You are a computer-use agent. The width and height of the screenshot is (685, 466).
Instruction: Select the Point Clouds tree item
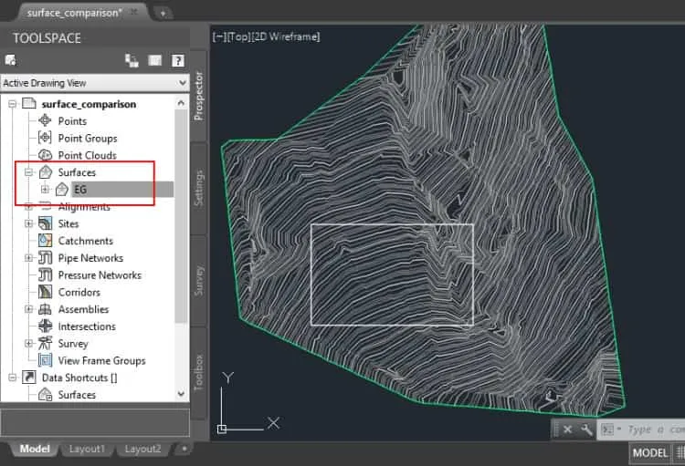[x=88, y=155]
